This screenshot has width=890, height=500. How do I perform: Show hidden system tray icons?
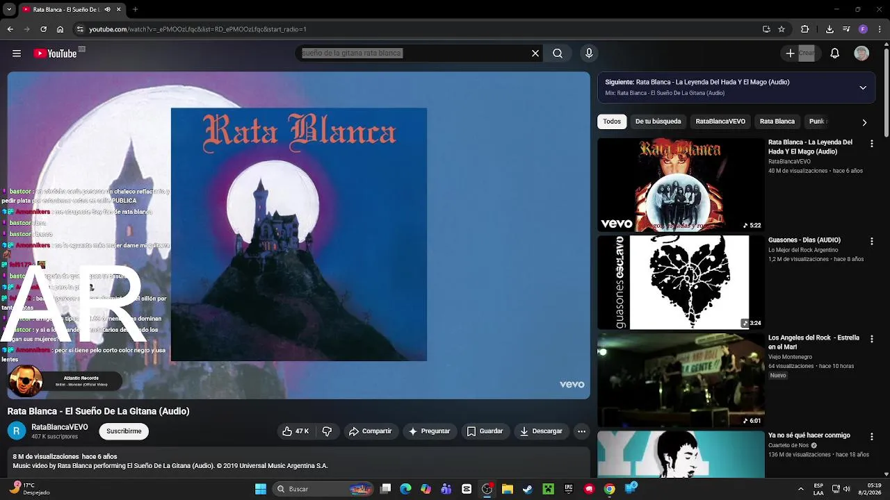coord(800,489)
